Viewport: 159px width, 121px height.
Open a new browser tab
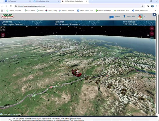91,1
